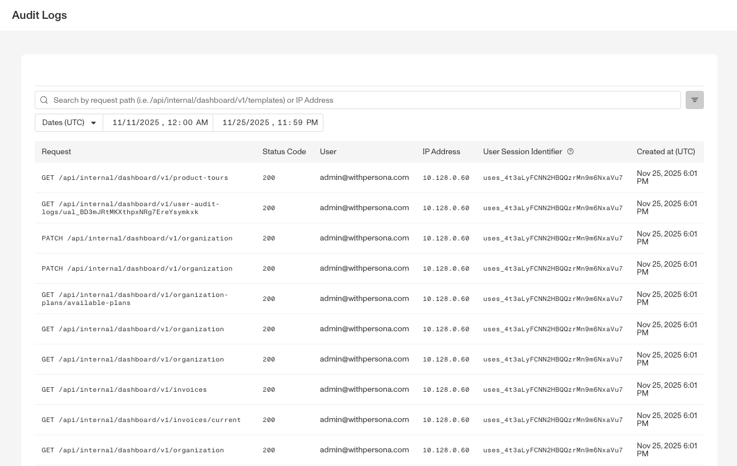Open the available-plans GET request row

pyautogui.click(x=369, y=299)
